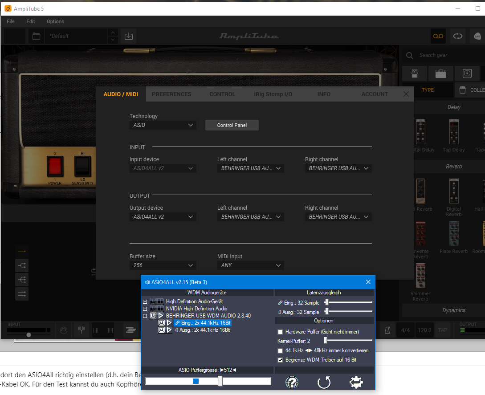Open Live mode cloud icon
Image resolution: width=485 pixels, height=395 pixels.
(477, 36)
